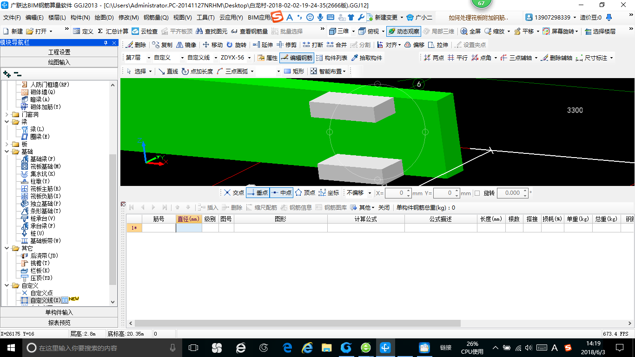Select the 镜像 mirror tool
Viewport: 635px width, 357px height.
tap(185, 45)
